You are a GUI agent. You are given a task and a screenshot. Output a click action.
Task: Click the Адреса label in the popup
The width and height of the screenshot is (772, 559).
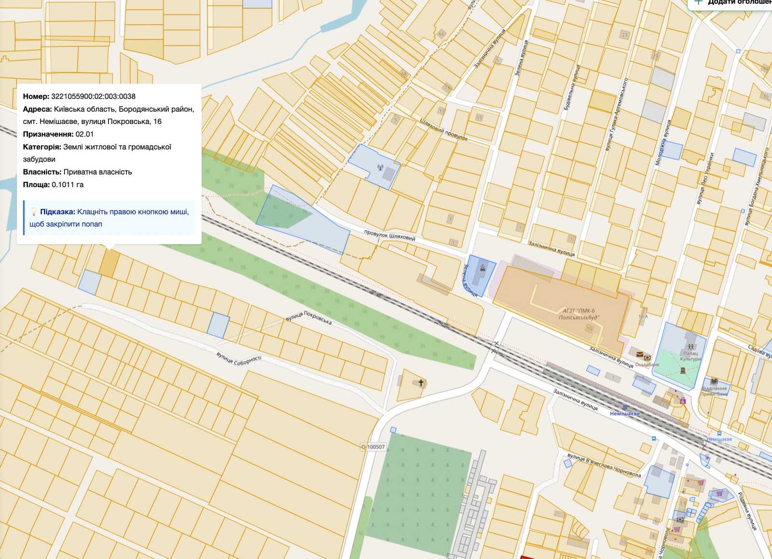[37, 109]
